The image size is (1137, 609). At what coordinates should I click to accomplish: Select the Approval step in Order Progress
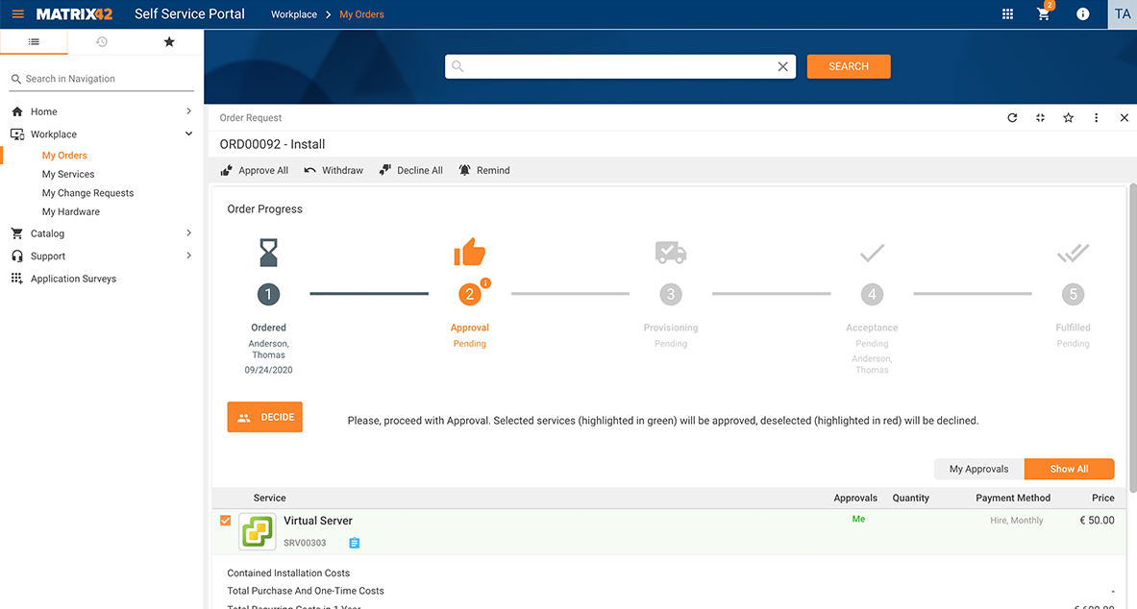[469, 294]
